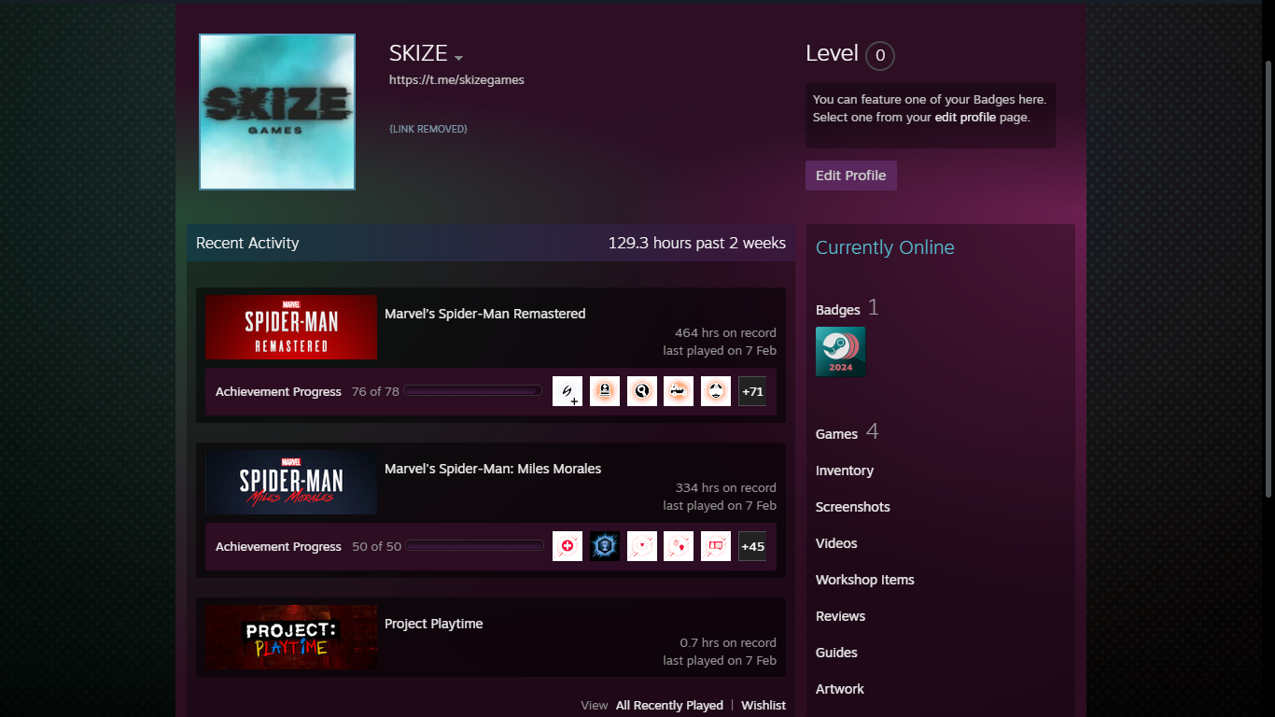View fourth Spider-Man Remastered achievement icon

tap(679, 391)
